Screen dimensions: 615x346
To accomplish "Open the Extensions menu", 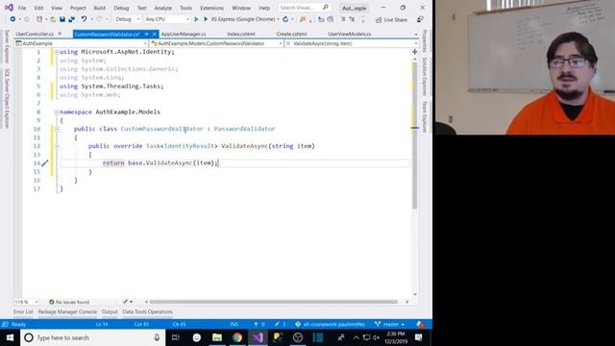I will pos(211,8).
